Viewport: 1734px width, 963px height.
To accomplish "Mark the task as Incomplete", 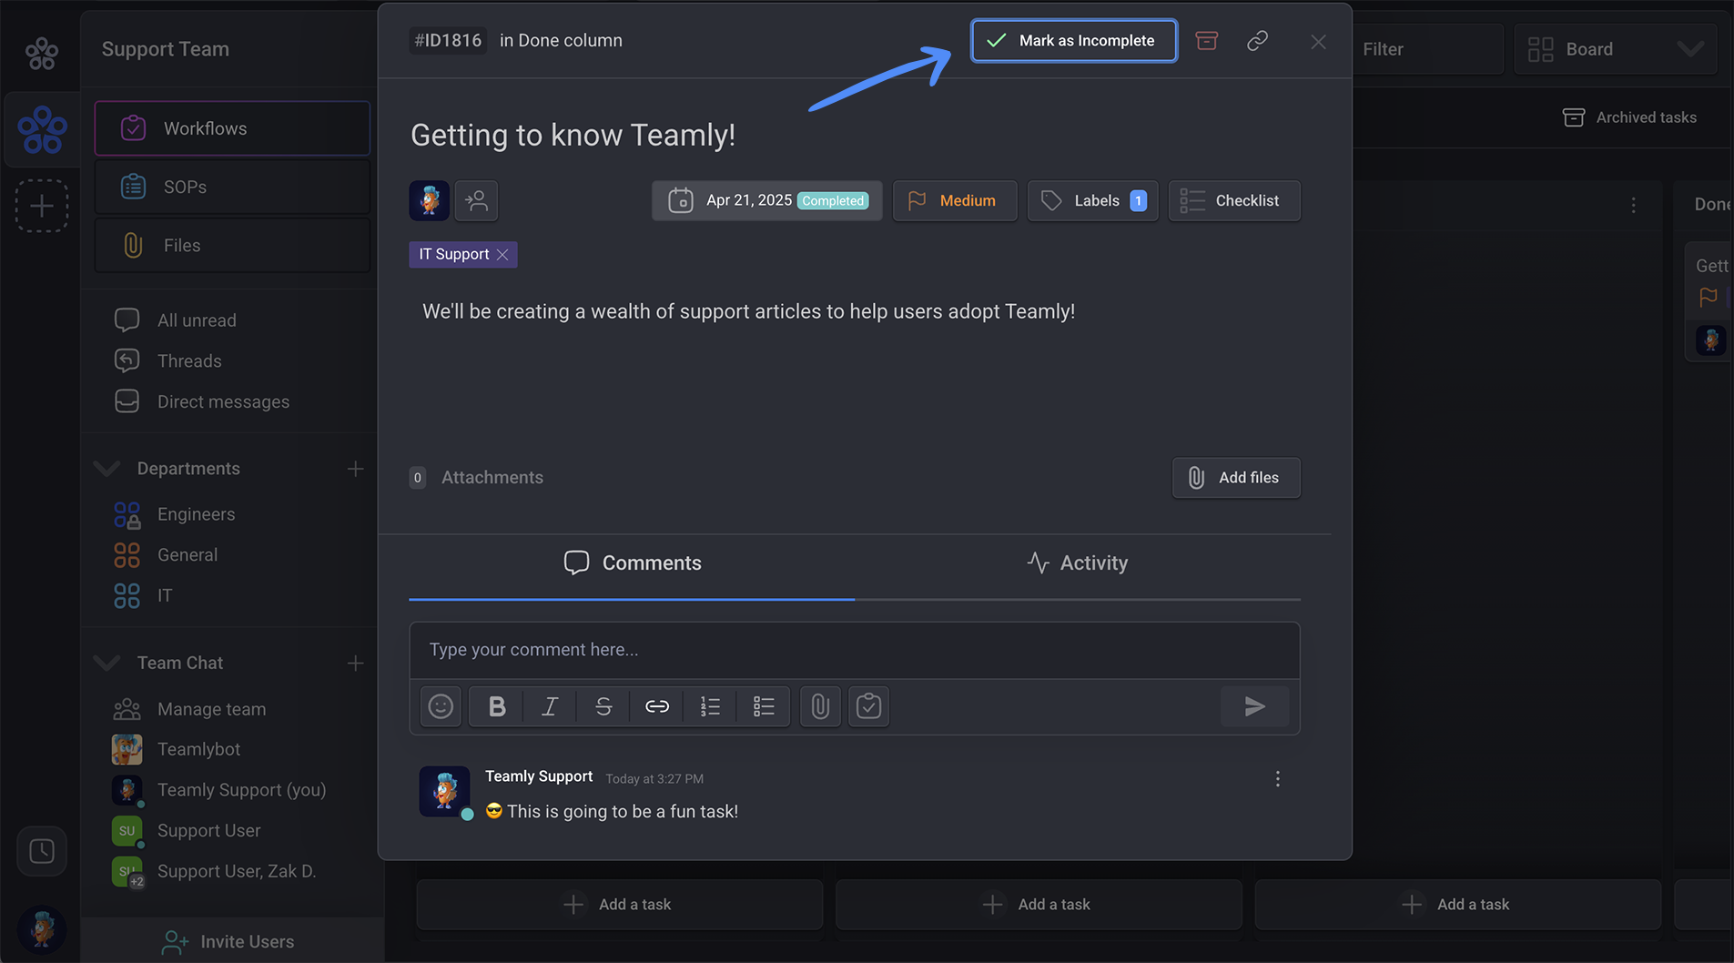I will (x=1074, y=41).
